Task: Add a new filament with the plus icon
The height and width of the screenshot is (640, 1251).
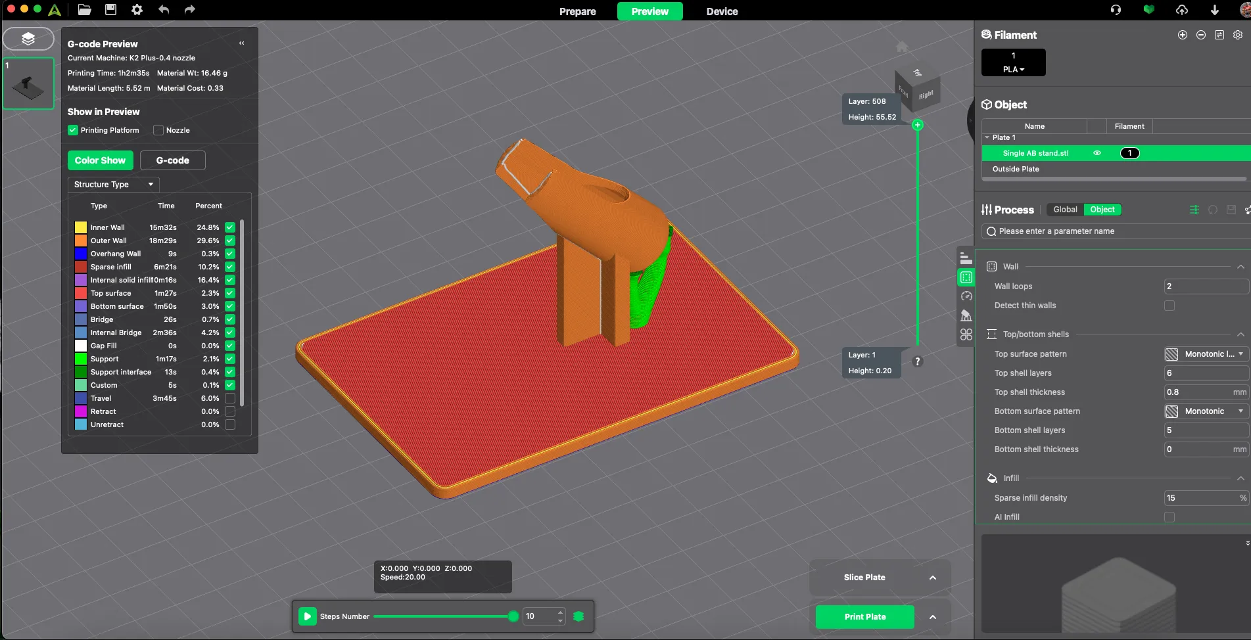Action: [1182, 35]
